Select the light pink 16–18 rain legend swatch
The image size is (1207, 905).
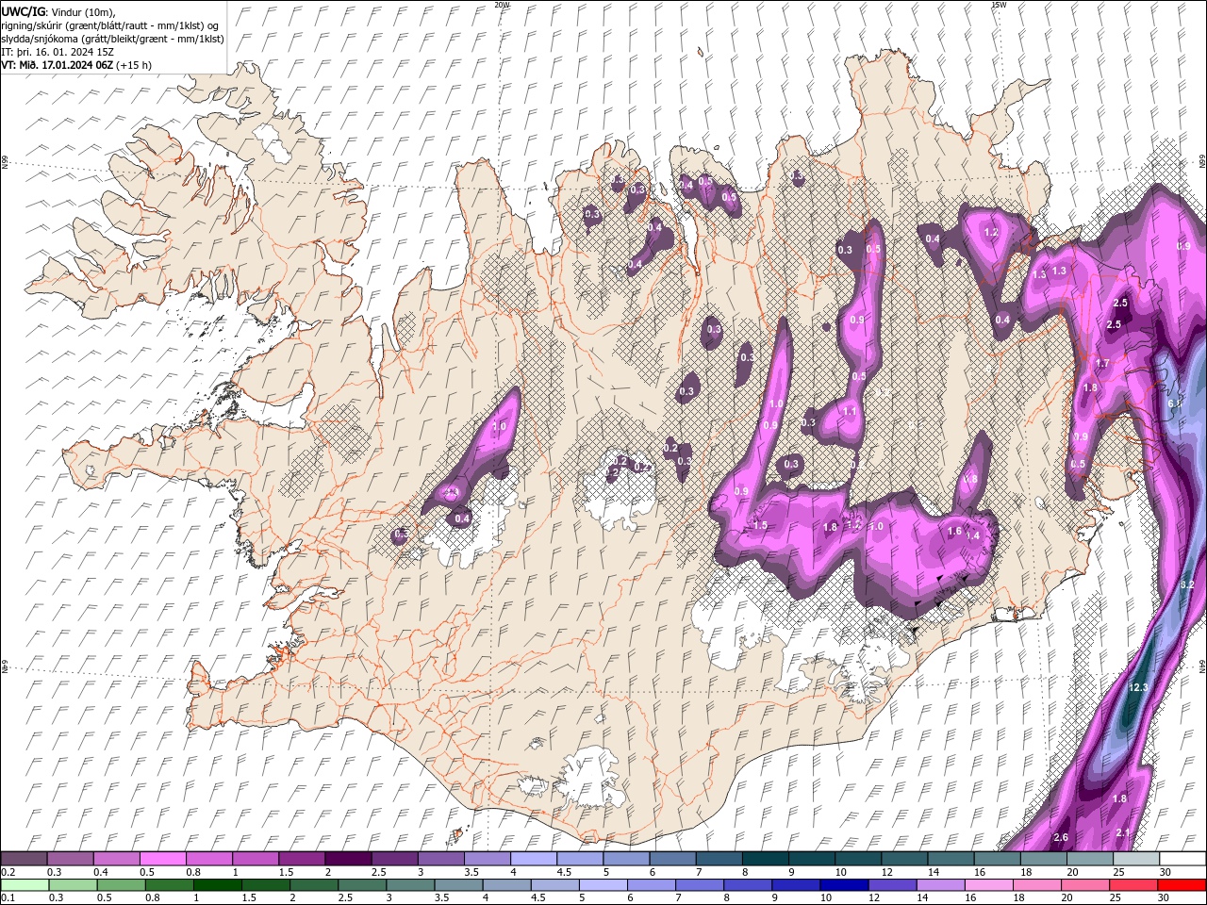(x=988, y=885)
